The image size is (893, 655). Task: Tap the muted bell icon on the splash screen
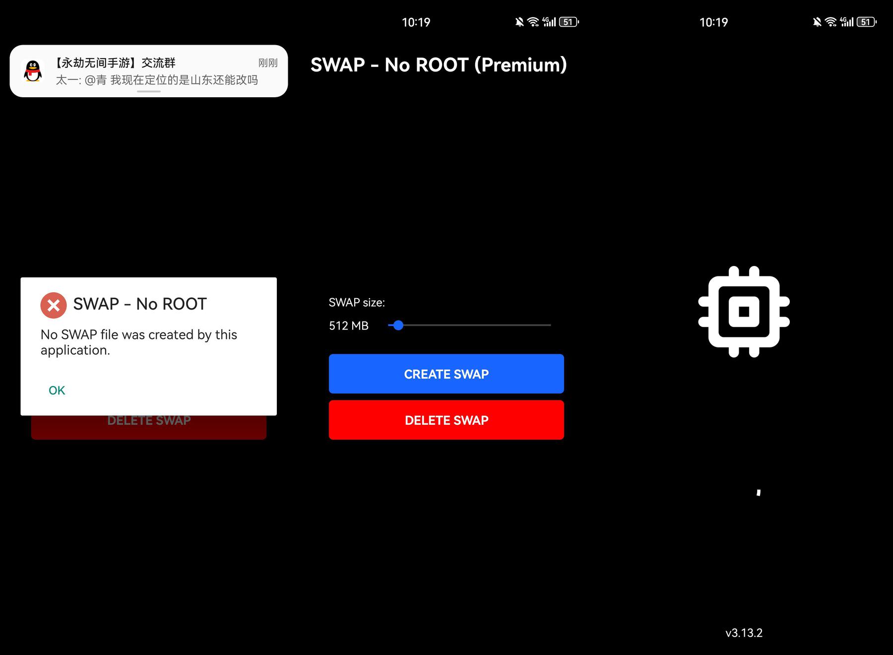click(x=817, y=22)
